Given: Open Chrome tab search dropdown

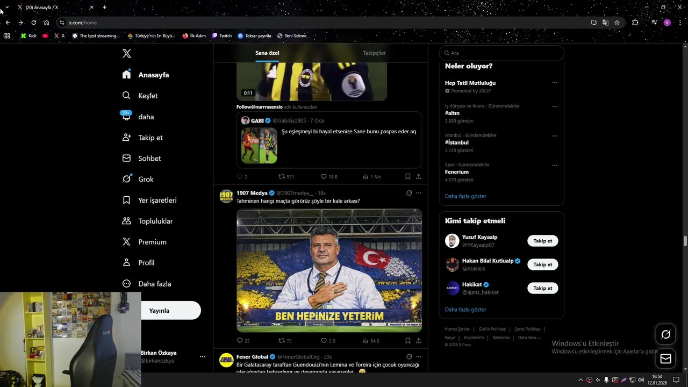Looking at the screenshot, I should pyautogui.click(x=7, y=8).
